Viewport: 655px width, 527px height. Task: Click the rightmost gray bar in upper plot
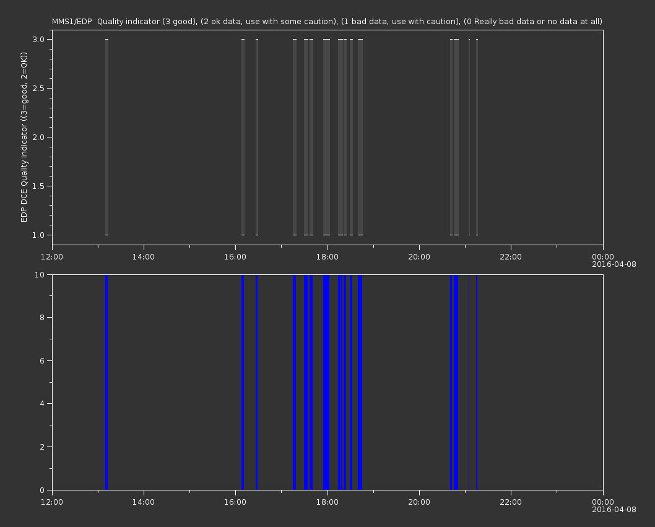[x=477, y=137]
